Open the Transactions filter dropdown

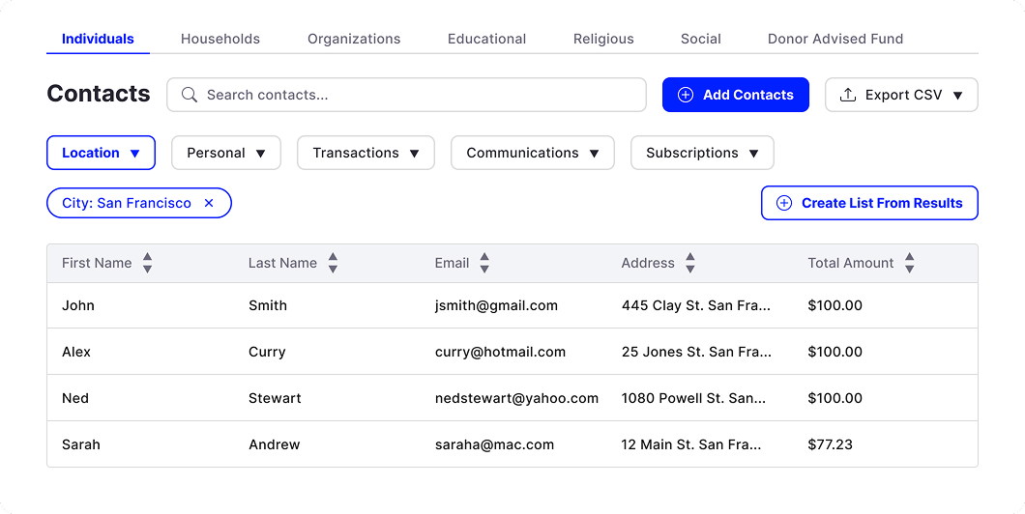pos(366,153)
